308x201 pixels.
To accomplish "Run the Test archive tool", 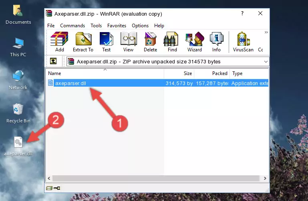I will pyautogui.click(x=106, y=42).
